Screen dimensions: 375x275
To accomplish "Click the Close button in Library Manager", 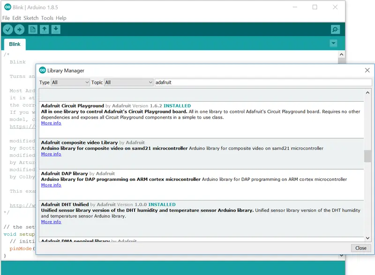I will pos(360,248).
